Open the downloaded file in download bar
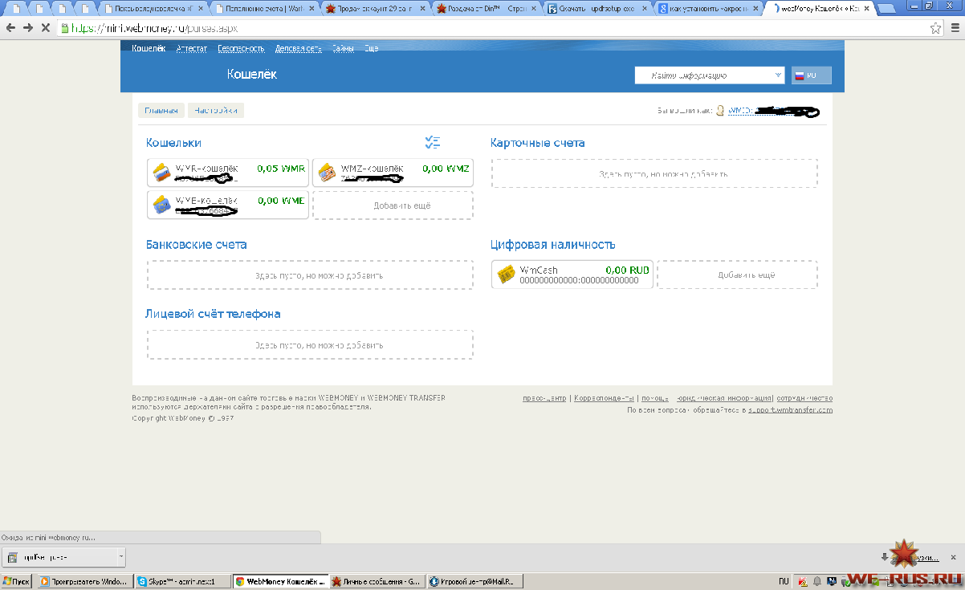Screen dimensions: 965x590 [59, 556]
